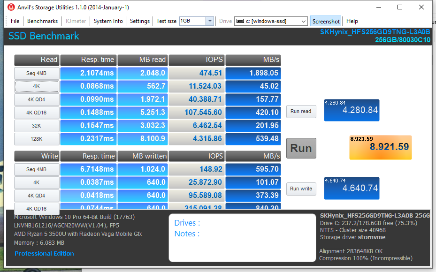Maximize the Anvil's Storage Utilities window
The height and width of the screenshot is (272, 436).
[400, 7]
